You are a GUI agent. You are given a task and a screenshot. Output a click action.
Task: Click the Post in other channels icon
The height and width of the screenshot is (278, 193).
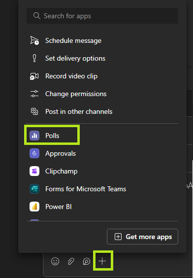[x=34, y=111]
